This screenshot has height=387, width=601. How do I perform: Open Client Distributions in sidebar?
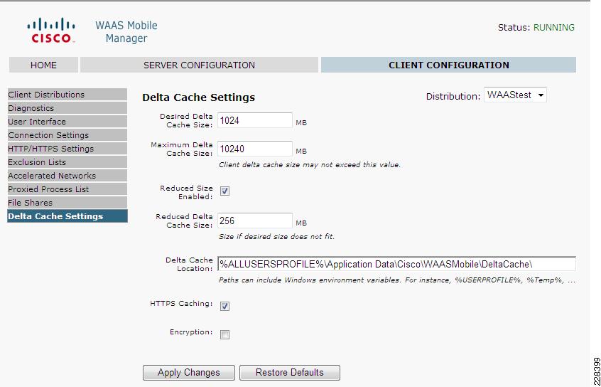67,95
